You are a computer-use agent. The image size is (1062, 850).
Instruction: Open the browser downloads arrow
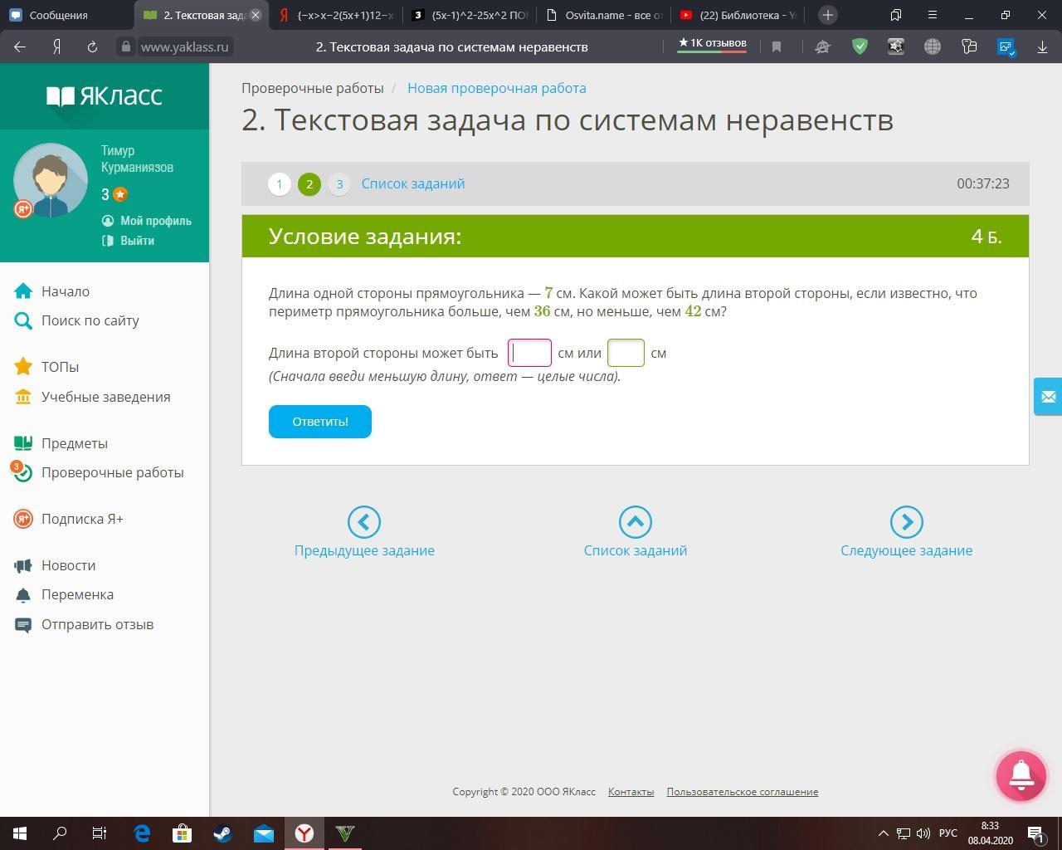click(1042, 47)
